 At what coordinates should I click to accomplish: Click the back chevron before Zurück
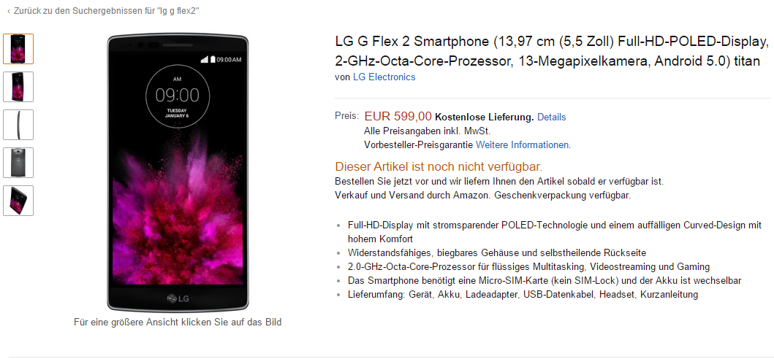pyautogui.click(x=8, y=11)
